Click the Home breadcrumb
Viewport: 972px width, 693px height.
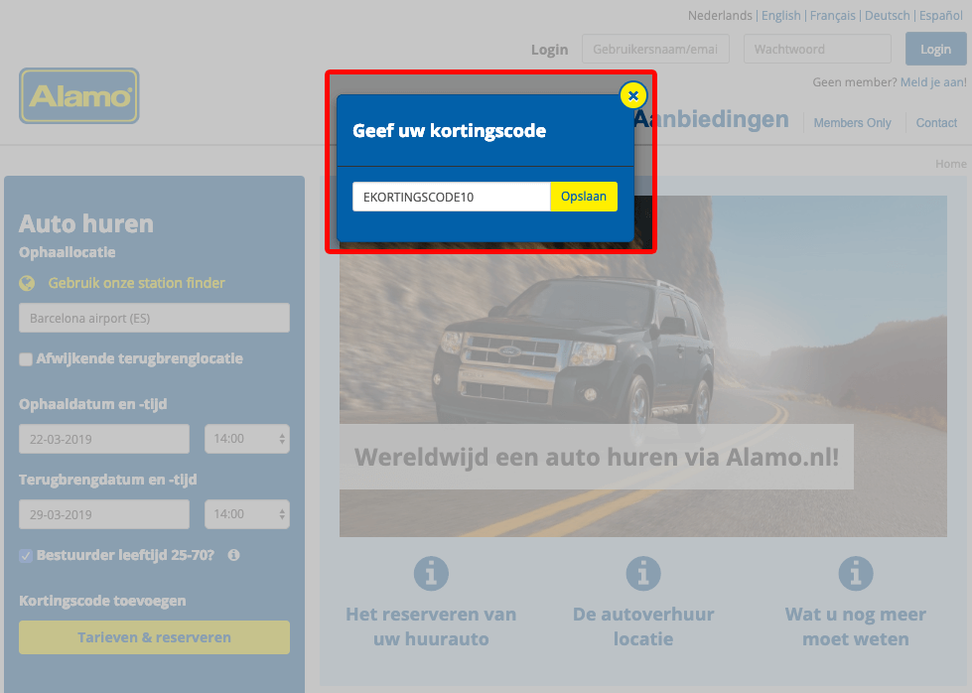pyautogui.click(x=951, y=164)
